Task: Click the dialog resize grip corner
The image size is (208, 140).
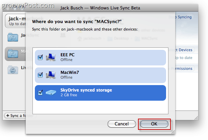Action: pyautogui.click(x=173, y=132)
